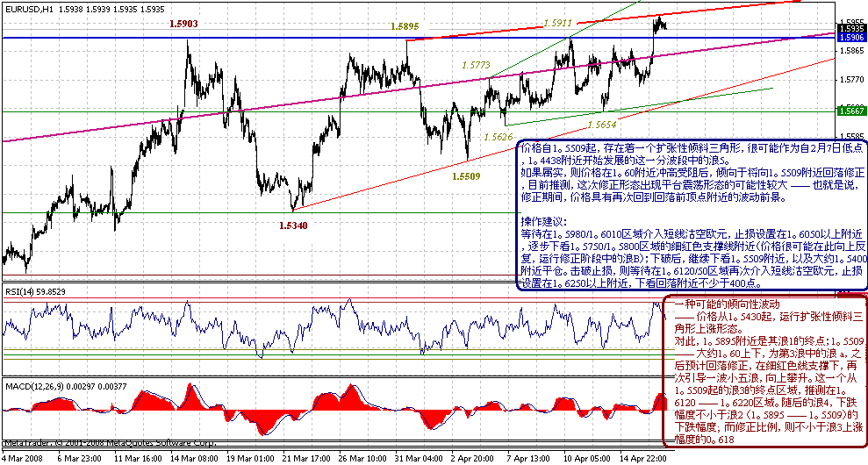Click the 1.5911 italic price label
This screenshot has width=868, height=465.
[557, 23]
